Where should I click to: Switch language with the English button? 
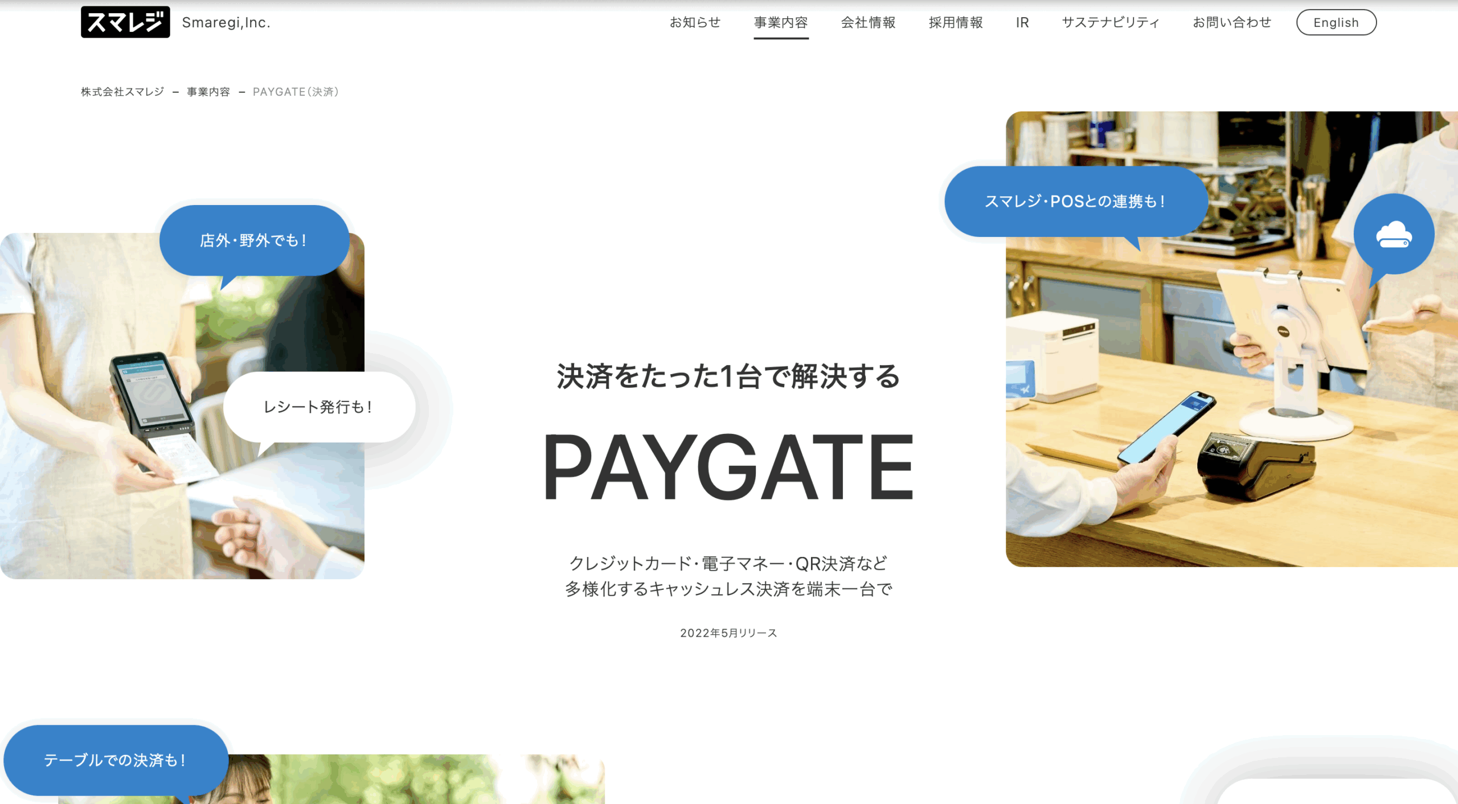click(1336, 22)
